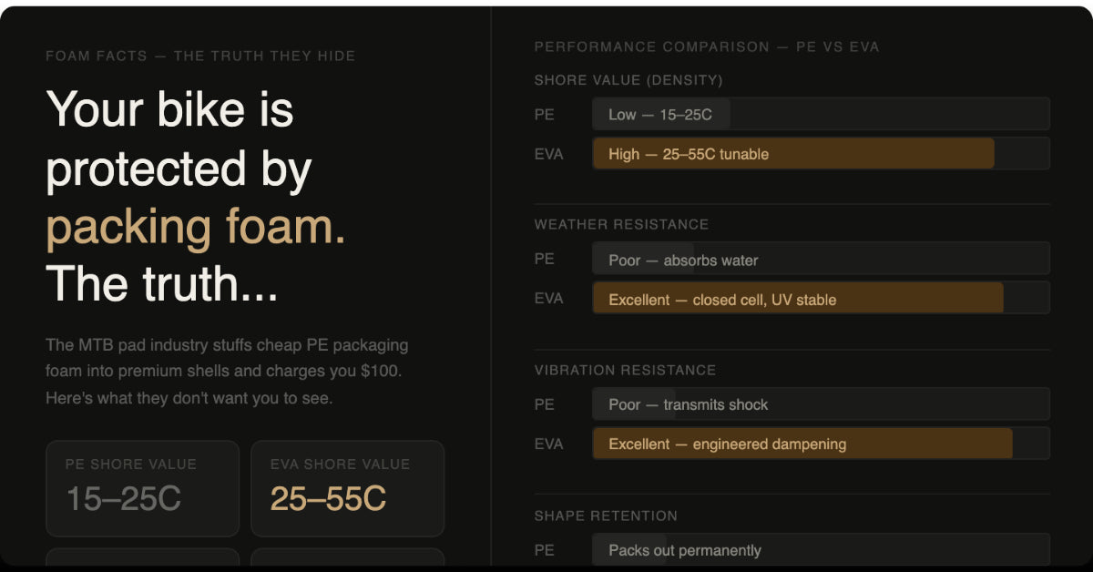Viewport: 1093px width, 572px height.
Task: Click the EVA 'Excellent — closed cell, UV stable' bar
Action: click(821, 298)
